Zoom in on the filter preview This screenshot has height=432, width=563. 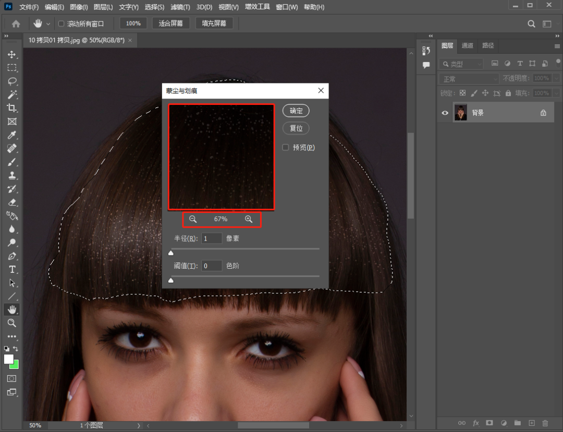249,219
